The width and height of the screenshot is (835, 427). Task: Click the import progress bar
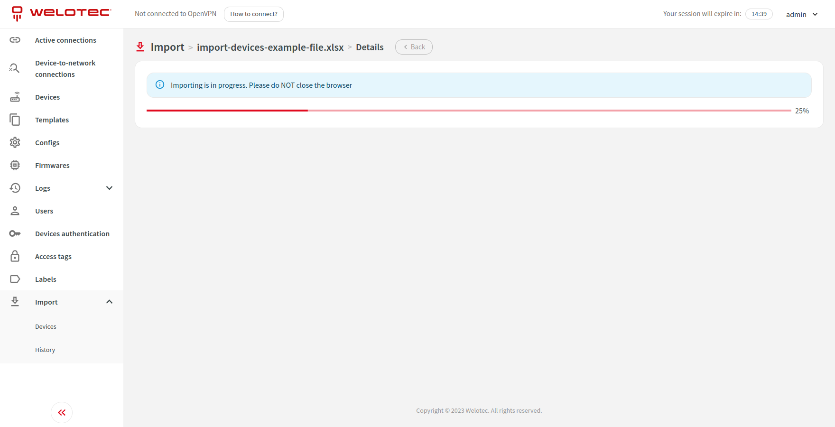click(x=469, y=111)
